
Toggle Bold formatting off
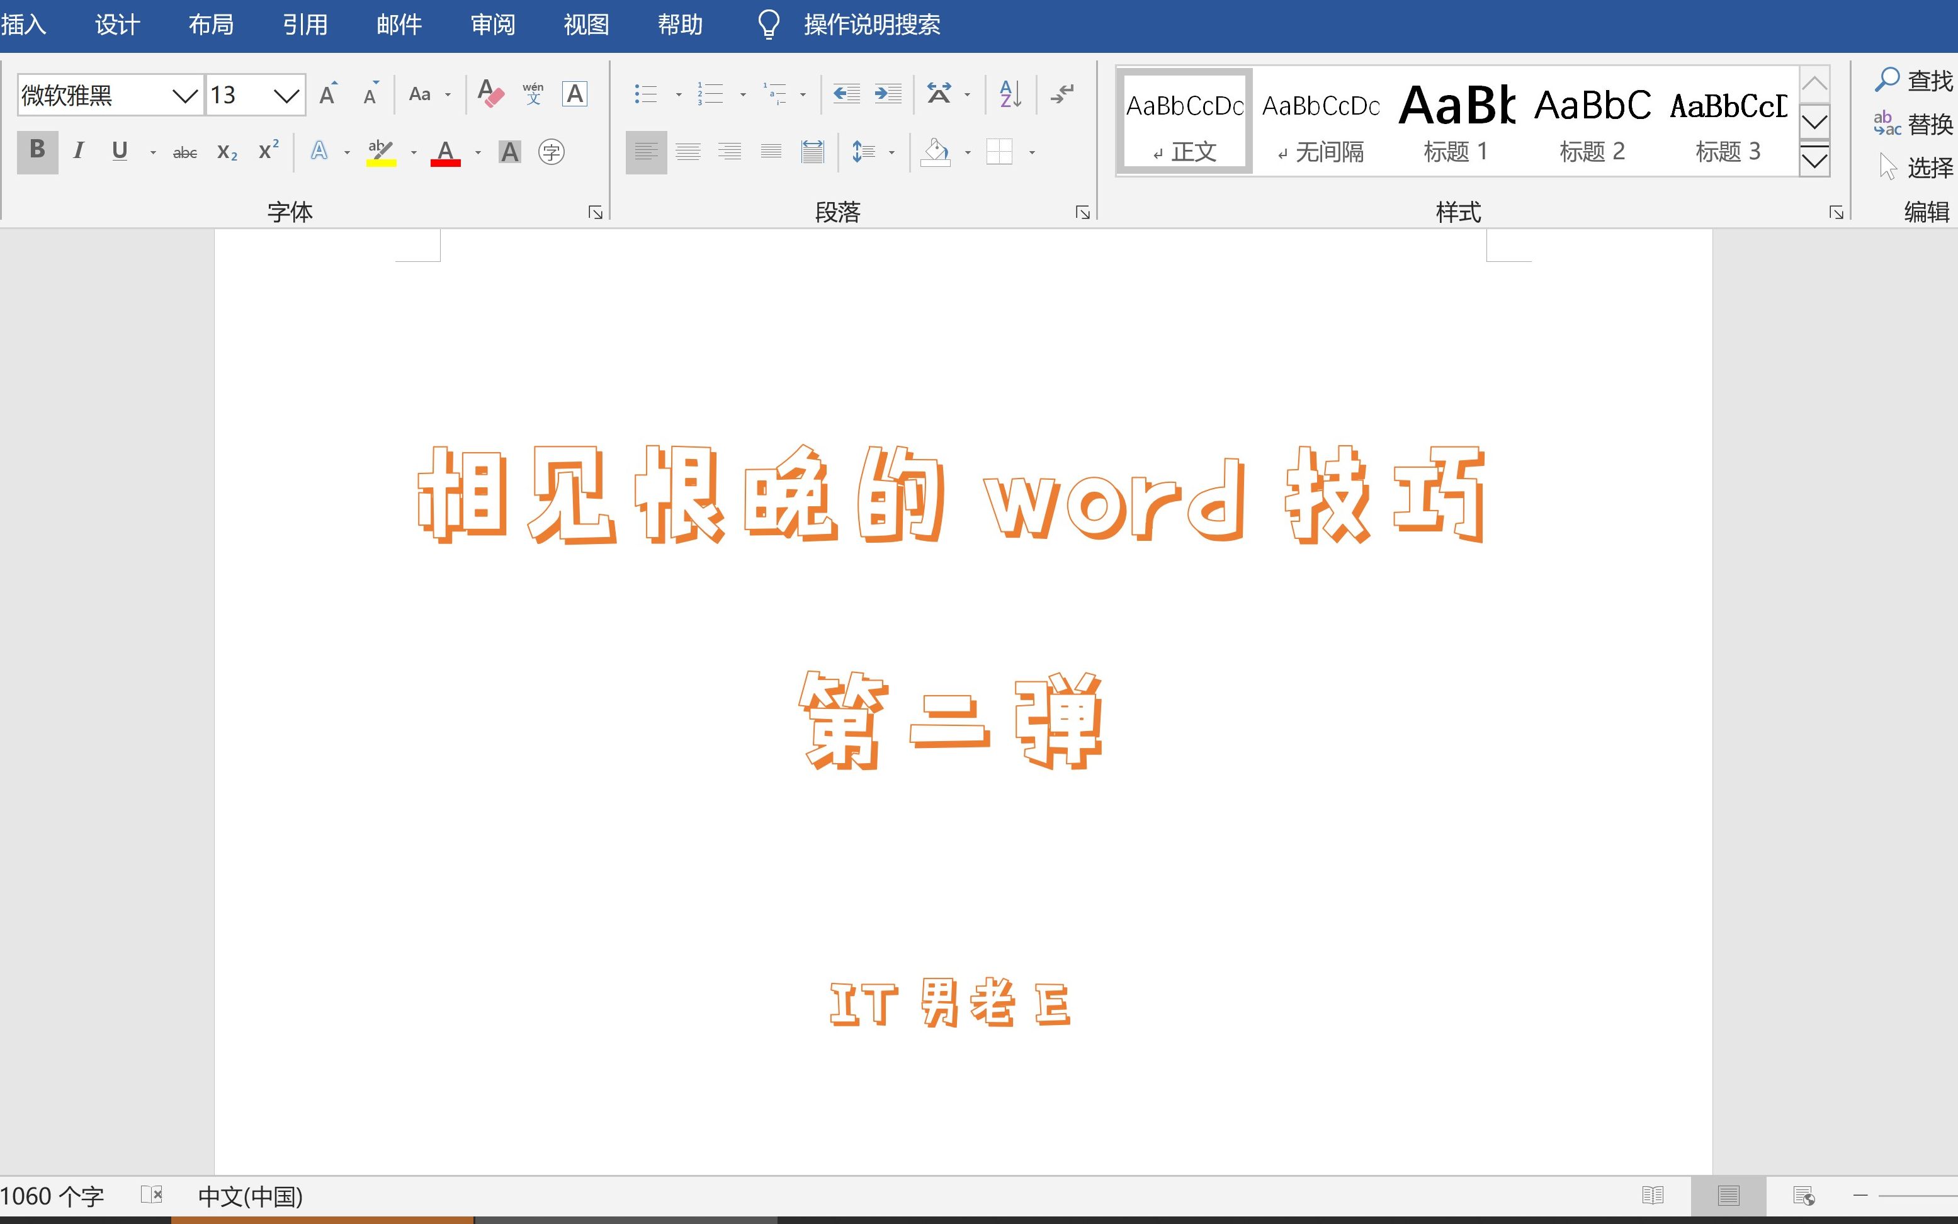[x=37, y=151]
